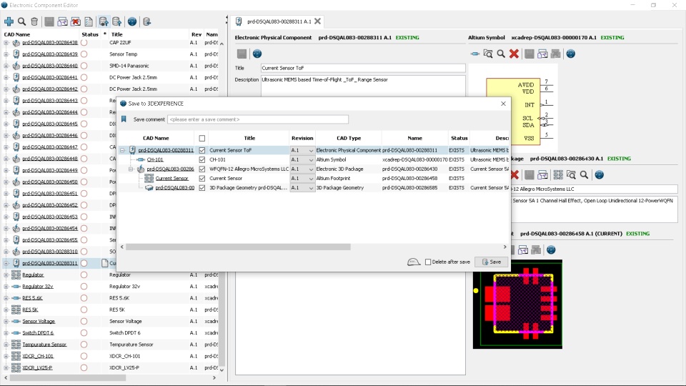
Task: Click the Title field containing Current Sensor ToF
Action: click(x=363, y=68)
